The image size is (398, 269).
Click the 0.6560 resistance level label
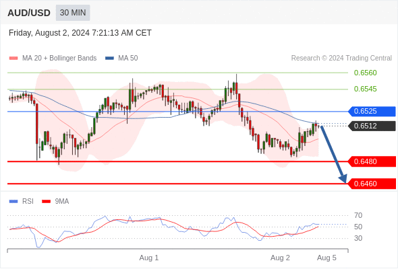click(365, 73)
